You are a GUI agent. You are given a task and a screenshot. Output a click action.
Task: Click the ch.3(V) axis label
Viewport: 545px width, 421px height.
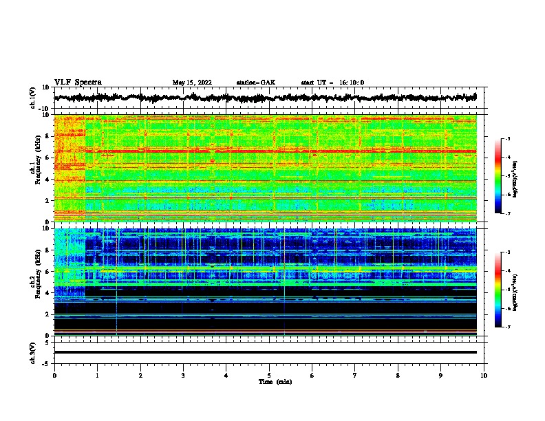tap(33, 354)
